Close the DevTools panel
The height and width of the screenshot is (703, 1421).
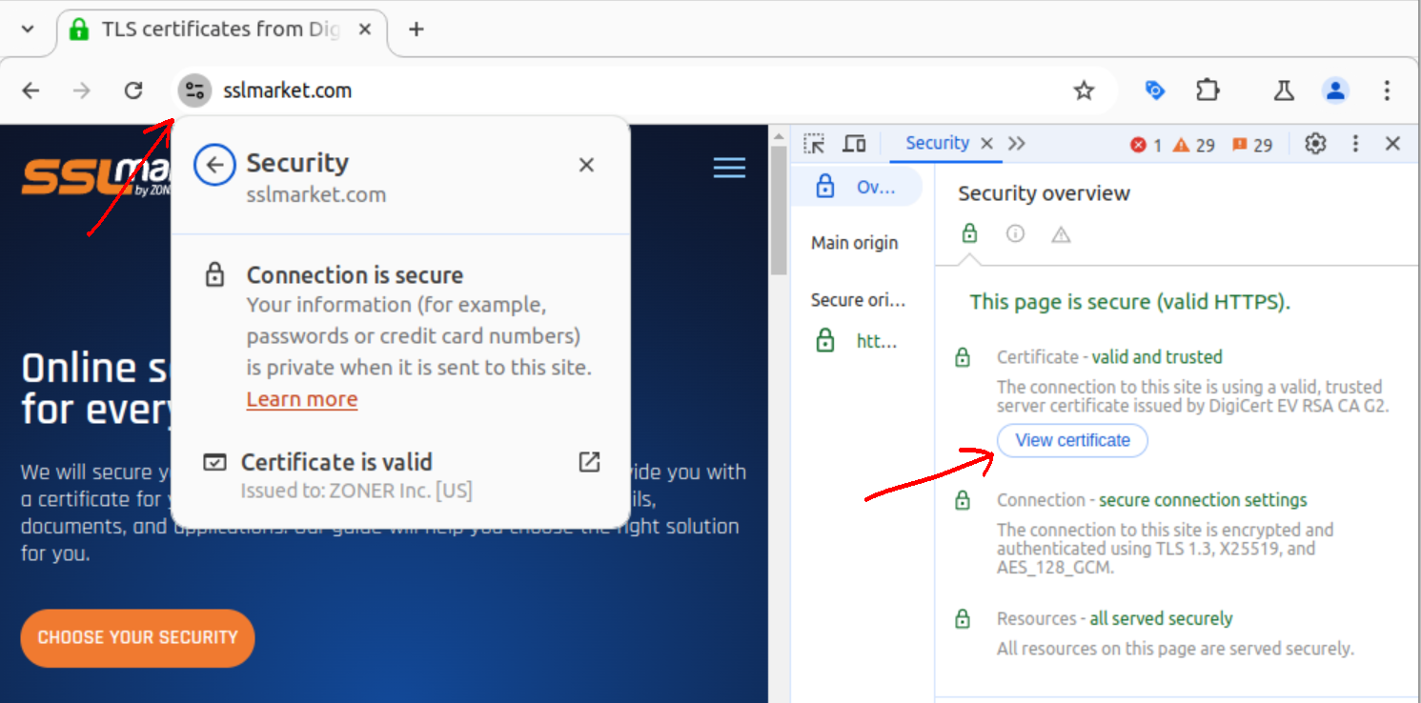(x=1392, y=144)
